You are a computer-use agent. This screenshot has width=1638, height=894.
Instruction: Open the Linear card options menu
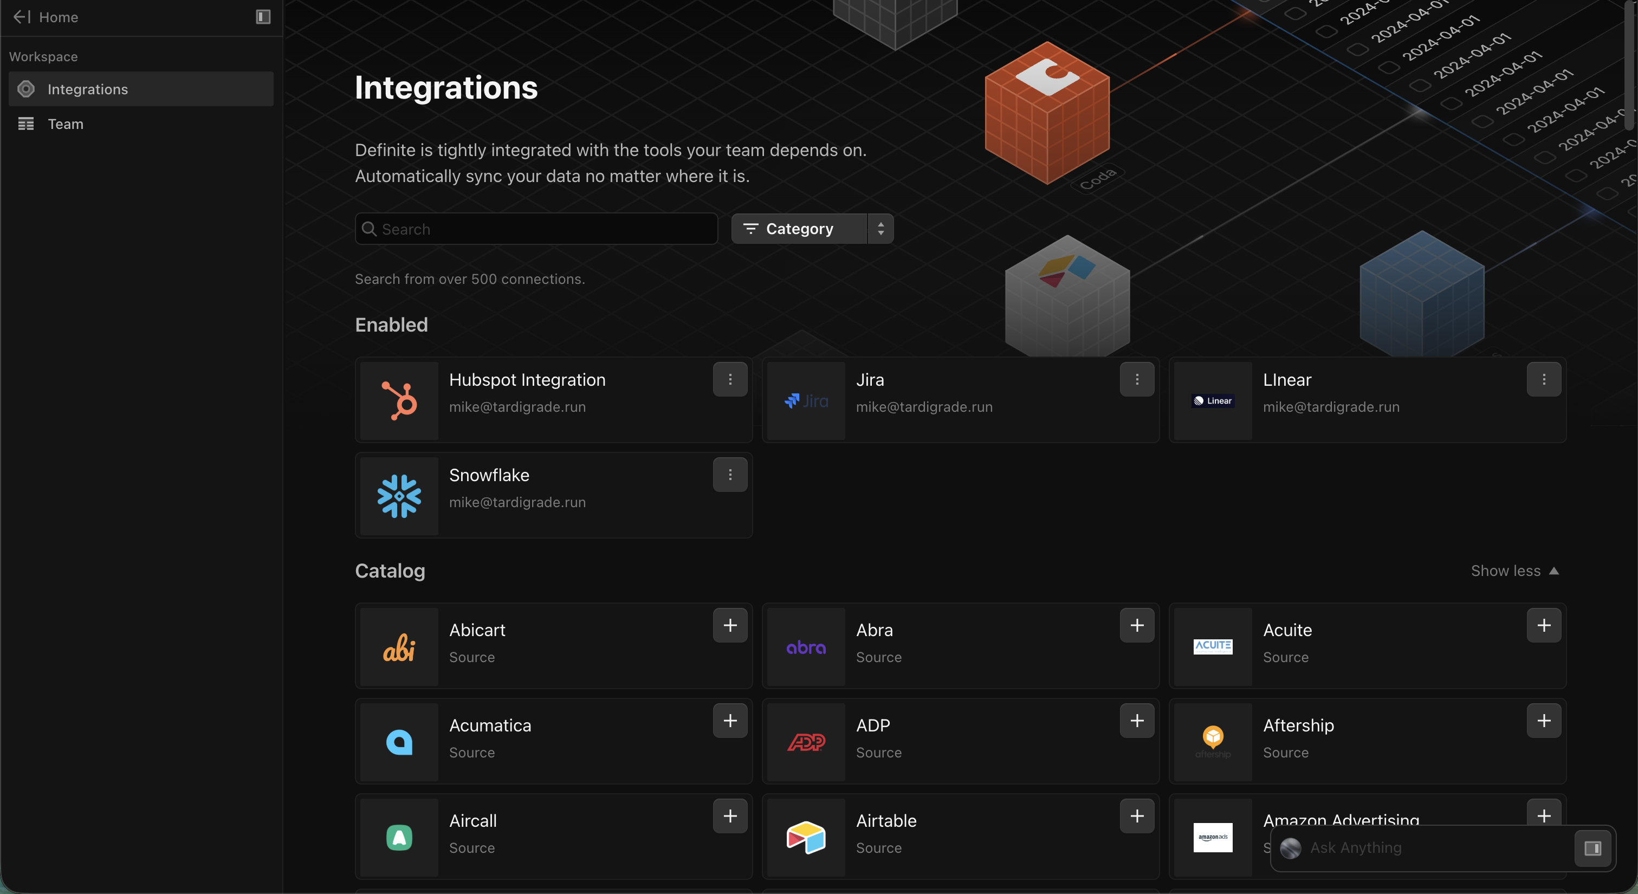click(1544, 380)
